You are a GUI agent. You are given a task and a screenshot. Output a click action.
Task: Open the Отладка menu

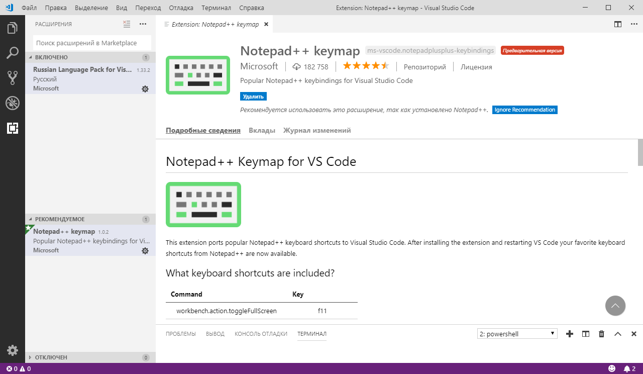click(181, 8)
